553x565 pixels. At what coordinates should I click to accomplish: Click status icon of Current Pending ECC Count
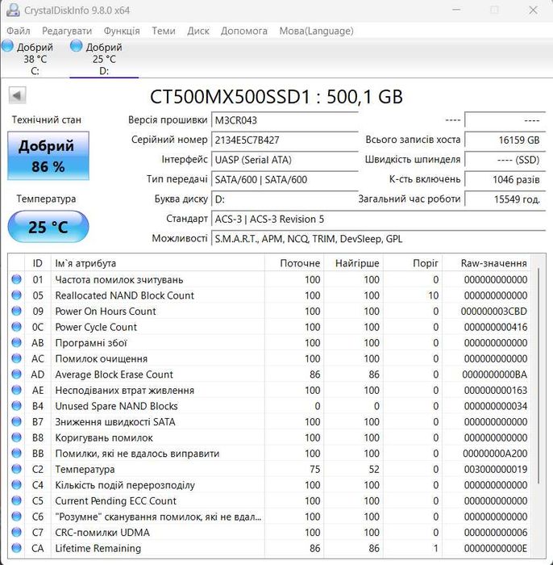(x=17, y=500)
